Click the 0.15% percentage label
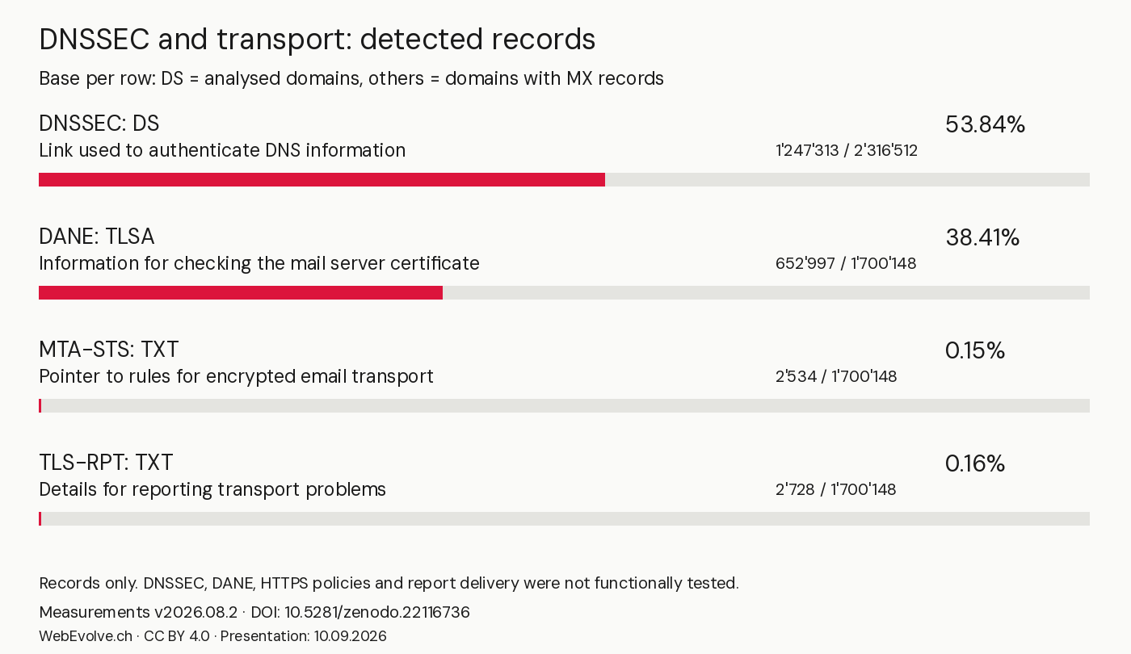1131x654 pixels. pyautogui.click(x=975, y=350)
